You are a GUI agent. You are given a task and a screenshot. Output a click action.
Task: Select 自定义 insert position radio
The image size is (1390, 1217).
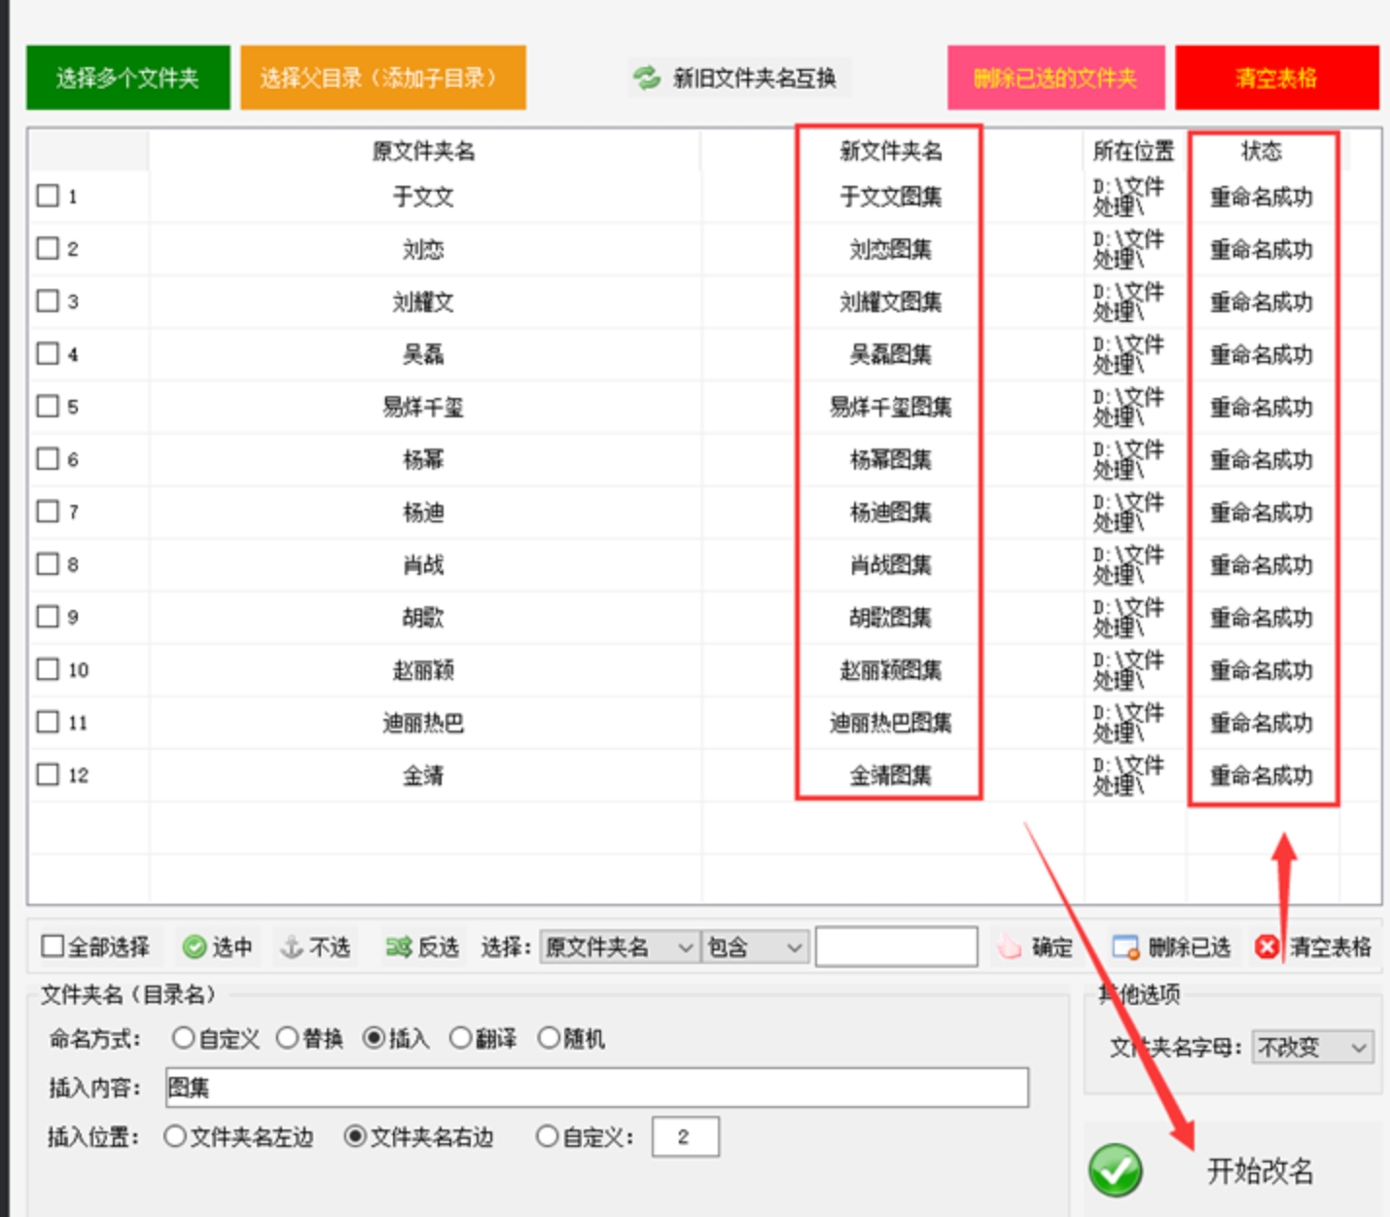point(548,1136)
